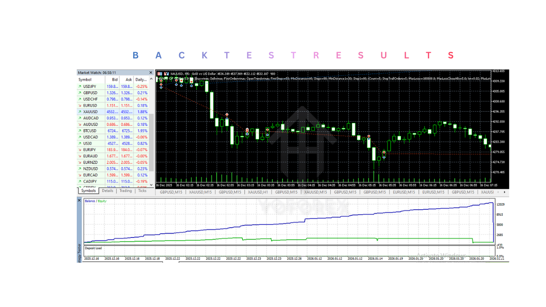
Task: Click the up-arrow icon beside USDJPY
Action: [x=80, y=87]
